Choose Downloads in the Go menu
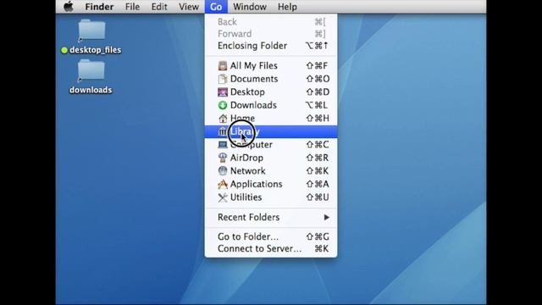The height and width of the screenshot is (305, 542). [271, 105]
